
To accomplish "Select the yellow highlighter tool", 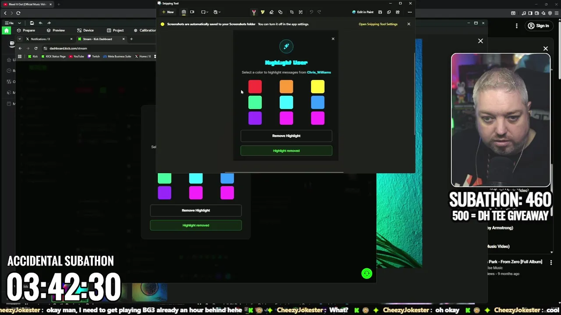I will (263, 12).
